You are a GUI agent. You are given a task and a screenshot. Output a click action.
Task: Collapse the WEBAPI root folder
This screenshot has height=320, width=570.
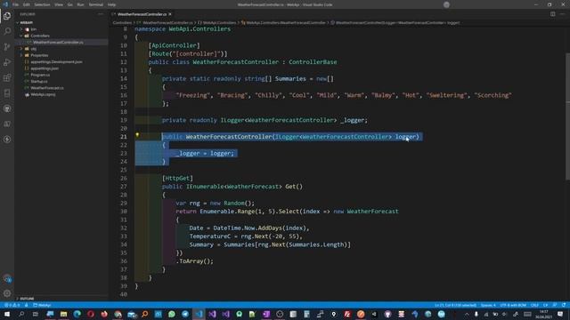point(26,22)
